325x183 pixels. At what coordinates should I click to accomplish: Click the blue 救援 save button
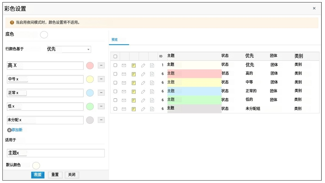coord(38,175)
